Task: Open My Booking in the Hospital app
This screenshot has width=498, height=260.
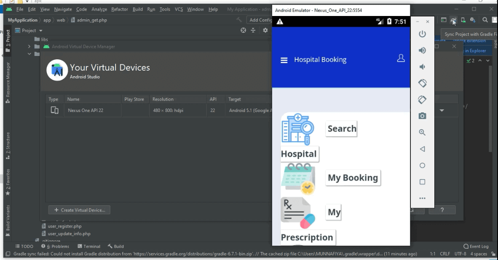Action: [353, 178]
